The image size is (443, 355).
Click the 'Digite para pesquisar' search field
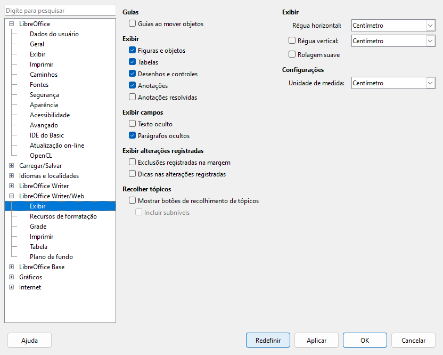tap(60, 11)
